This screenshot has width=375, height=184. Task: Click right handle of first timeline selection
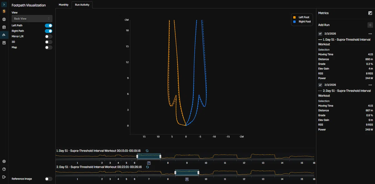coord(161,156)
